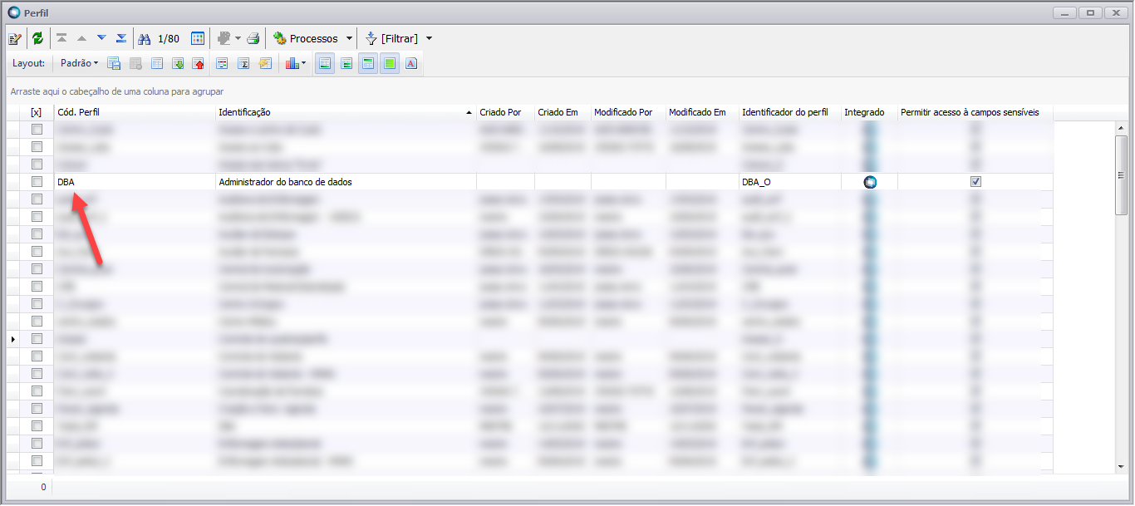
Task: Click the sigma totals icon
Action: click(244, 63)
